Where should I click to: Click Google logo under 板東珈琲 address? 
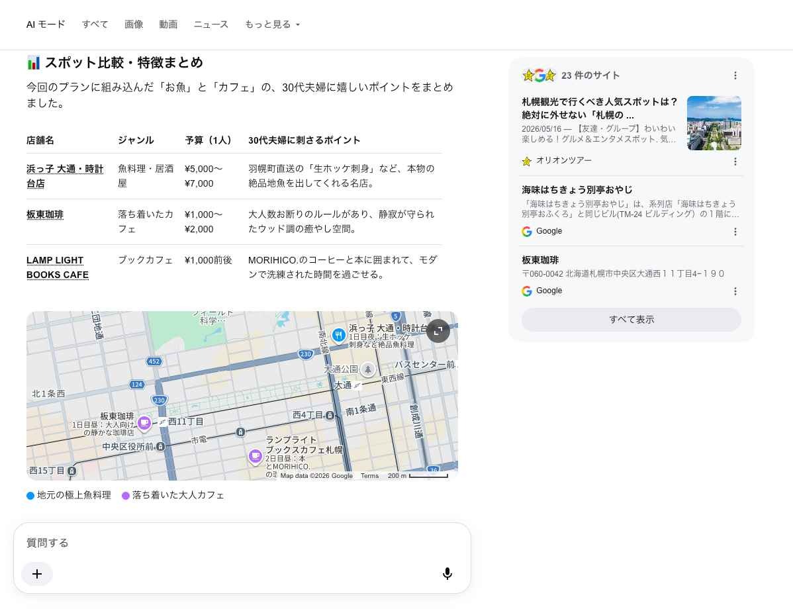click(x=526, y=291)
